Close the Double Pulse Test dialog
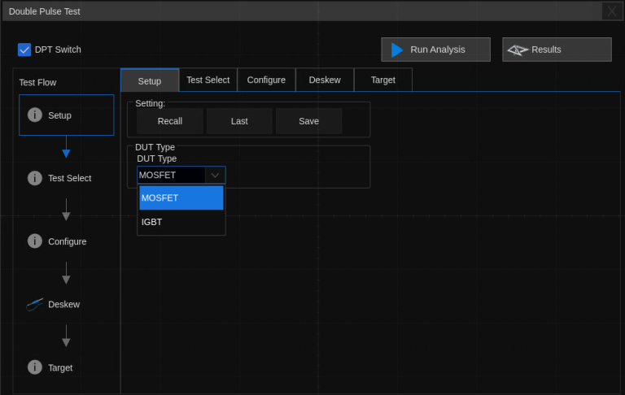Screen dimensions: 625x395 [x=611, y=11]
